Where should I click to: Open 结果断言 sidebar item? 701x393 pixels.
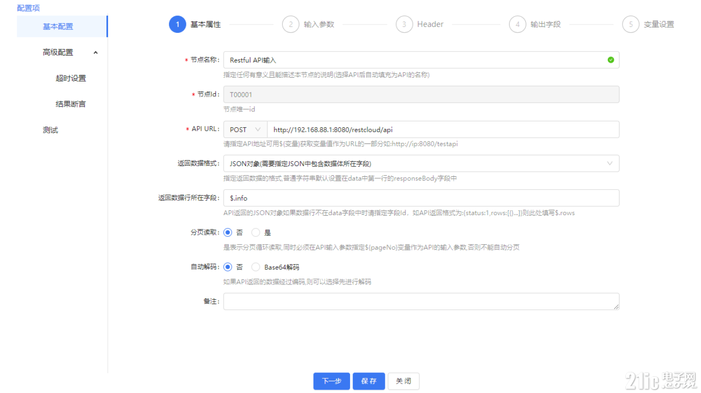pyautogui.click(x=71, y=104)
